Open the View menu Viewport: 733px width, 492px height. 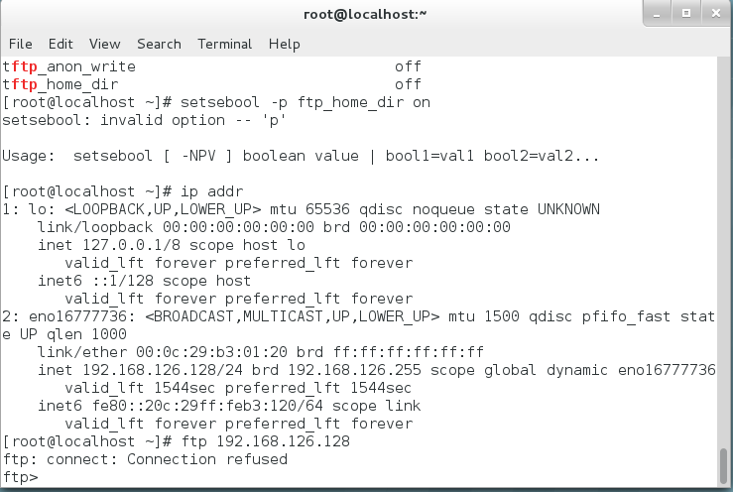coord(104,44)
